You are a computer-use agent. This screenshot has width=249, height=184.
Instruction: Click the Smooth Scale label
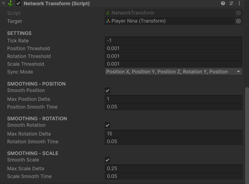[x=23, y=160]
